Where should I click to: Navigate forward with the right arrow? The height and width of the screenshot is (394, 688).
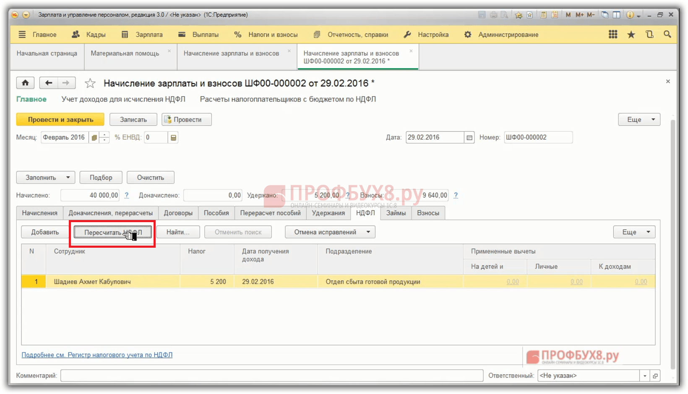(66, 83)
